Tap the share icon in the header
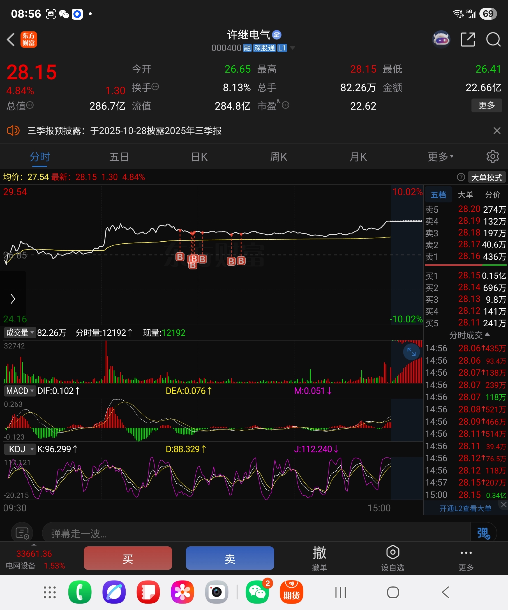This screenshot has width=508, height=610. [x=468, y=40]
